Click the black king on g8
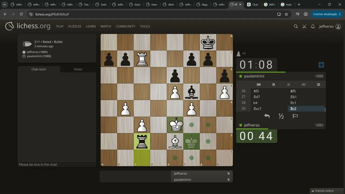The image size is (345, 194). click(x=208, y=42)
